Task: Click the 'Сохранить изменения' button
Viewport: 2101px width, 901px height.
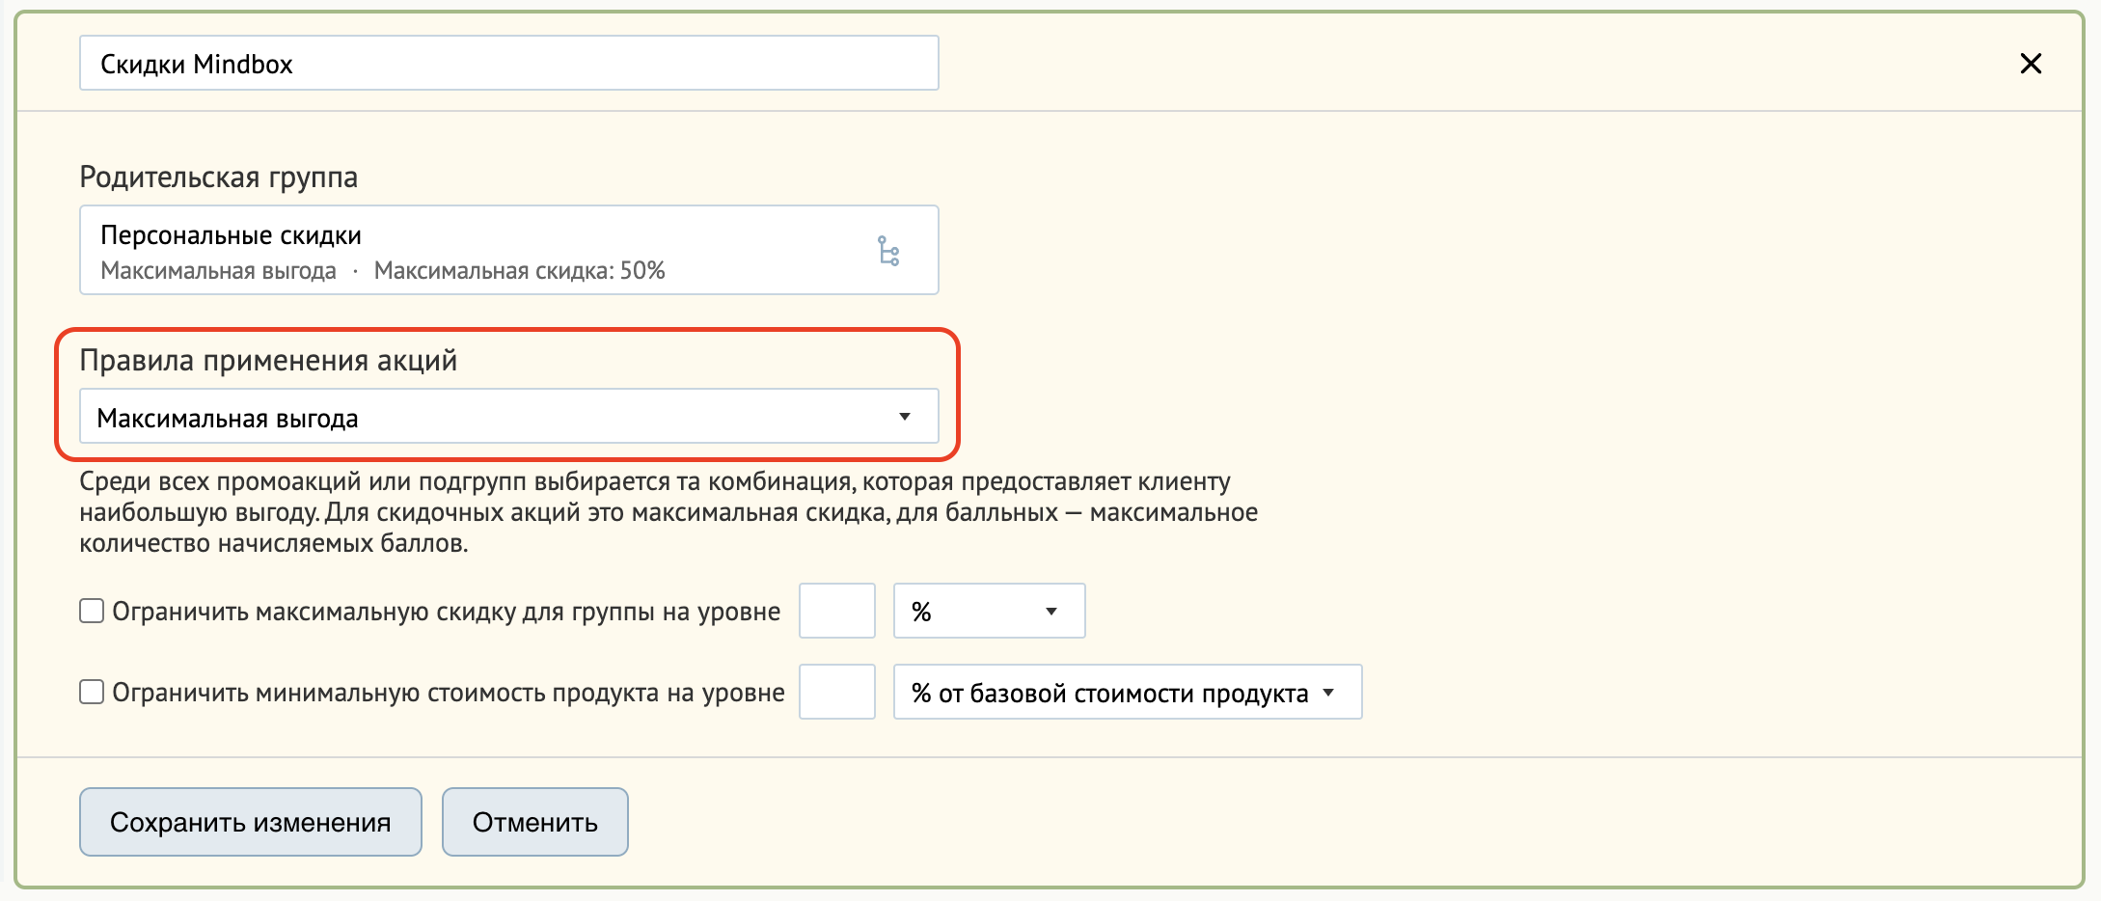Action: click(251, 822)
